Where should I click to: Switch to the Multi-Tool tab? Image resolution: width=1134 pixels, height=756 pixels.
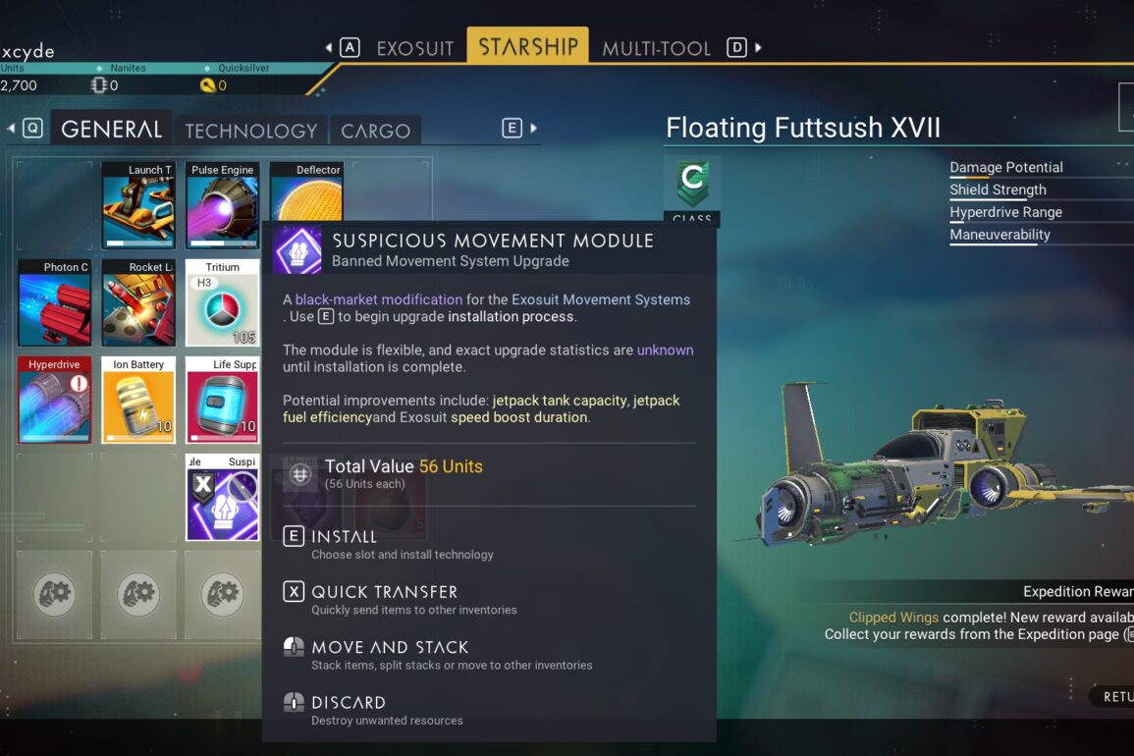click(x=656, y=48)
